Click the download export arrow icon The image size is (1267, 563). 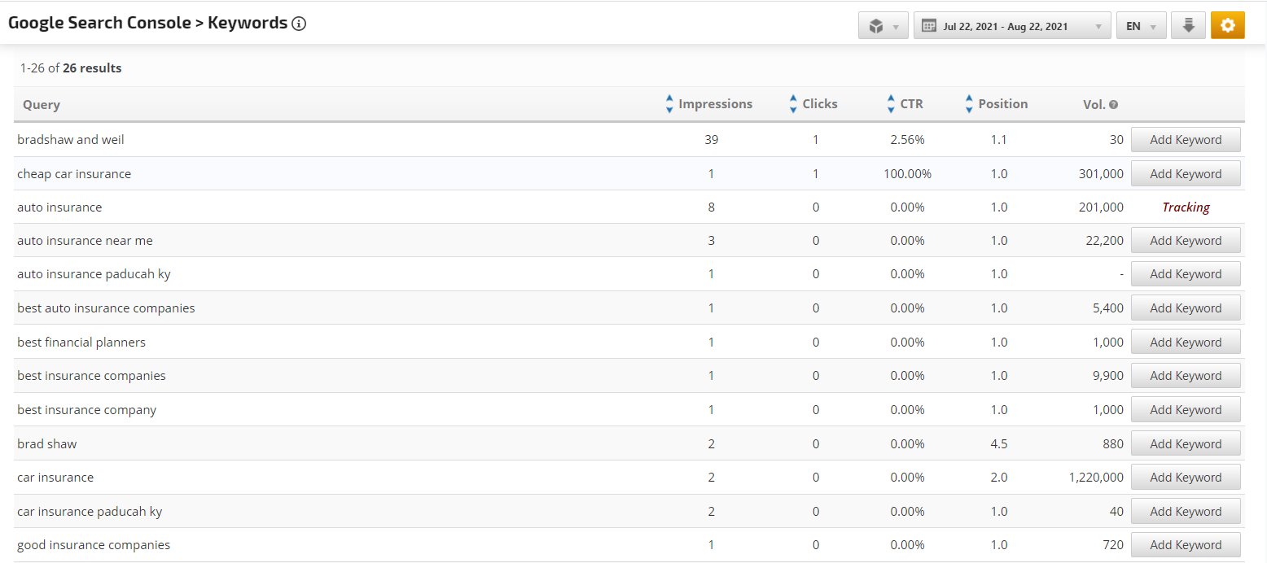(1188, 26)
